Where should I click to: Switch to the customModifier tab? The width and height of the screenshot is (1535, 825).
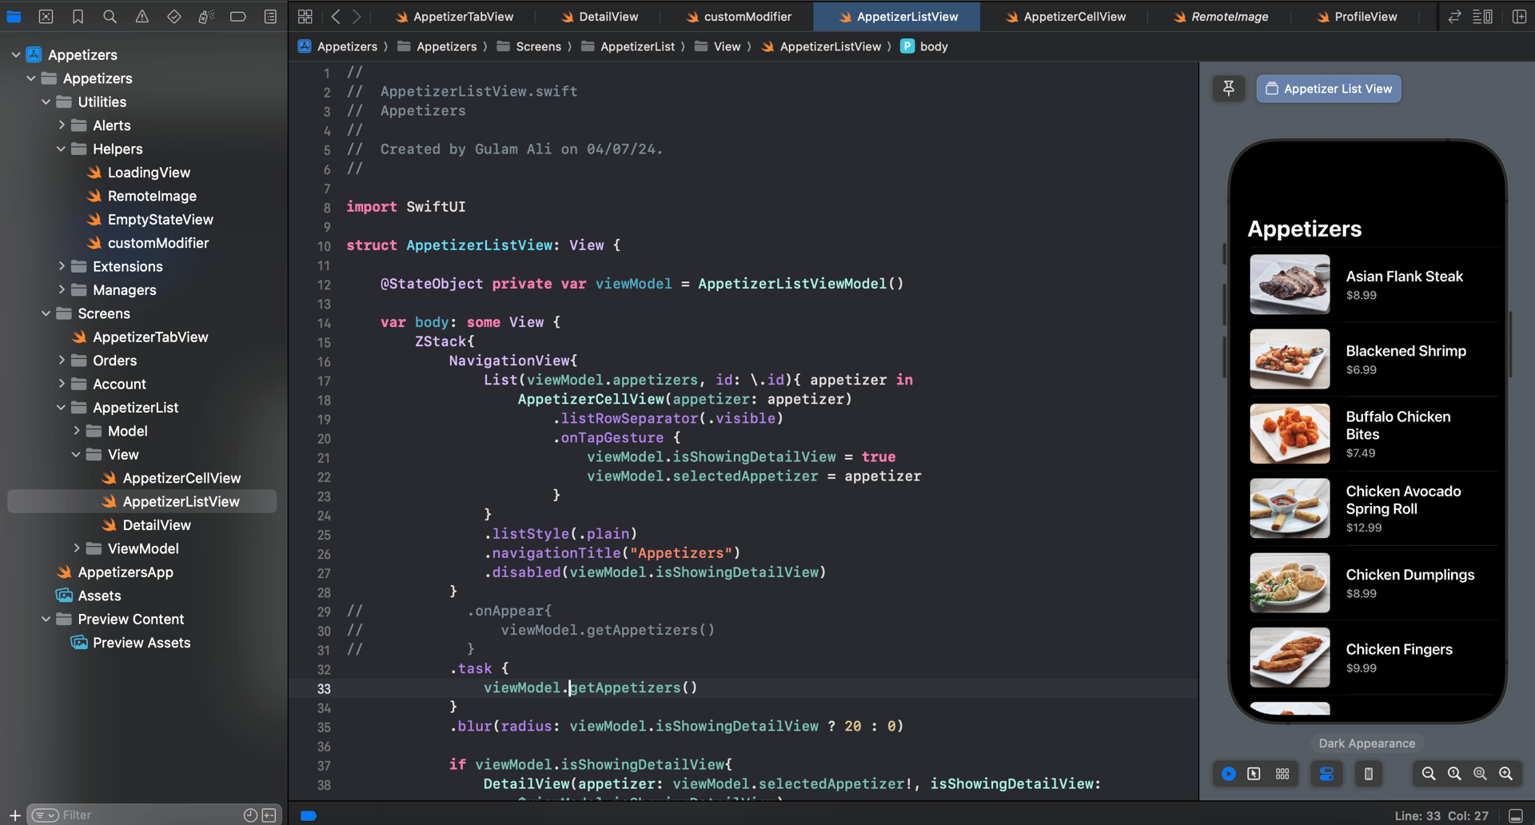pyautogui.click(x=739, y=16)
